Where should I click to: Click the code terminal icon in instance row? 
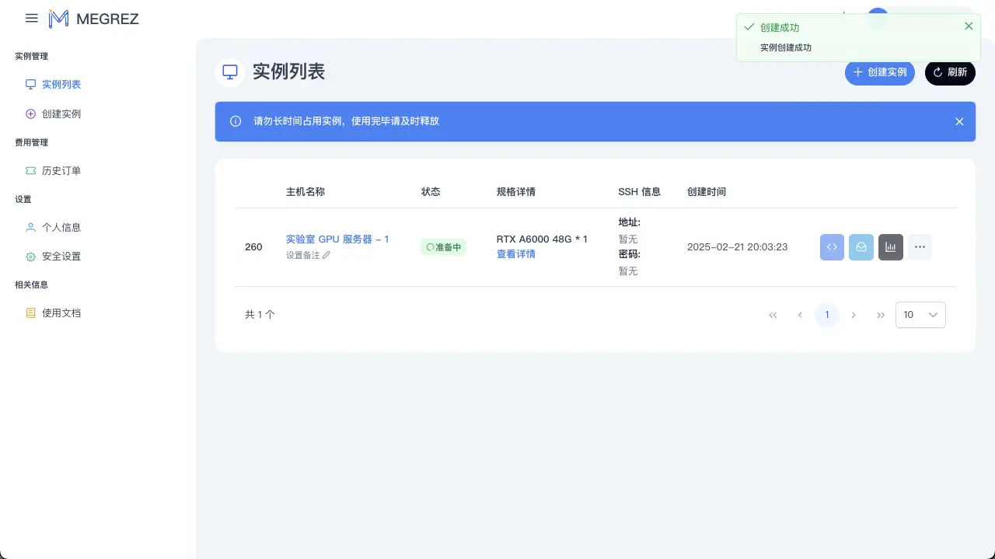(x=832, y=247)
